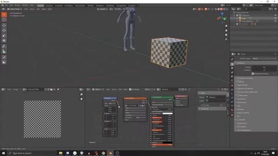Hide the Cube object in the outliner
278x156 pixels.
275,18
